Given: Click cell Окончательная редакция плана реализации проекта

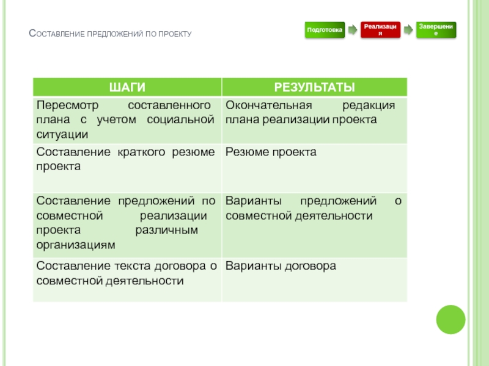Looking at the screenshot, I should click(x=314, y=120).
